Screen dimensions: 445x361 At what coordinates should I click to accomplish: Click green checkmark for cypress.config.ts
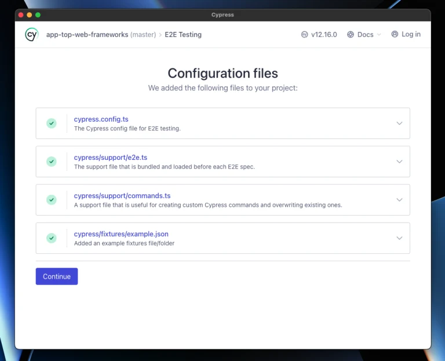pyautogui.click(x=52, y=123)
